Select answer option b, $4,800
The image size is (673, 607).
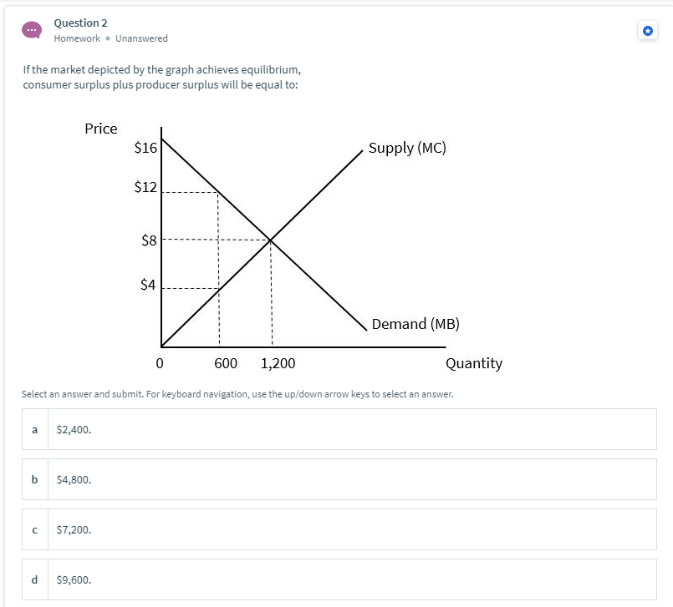[334, 478]
